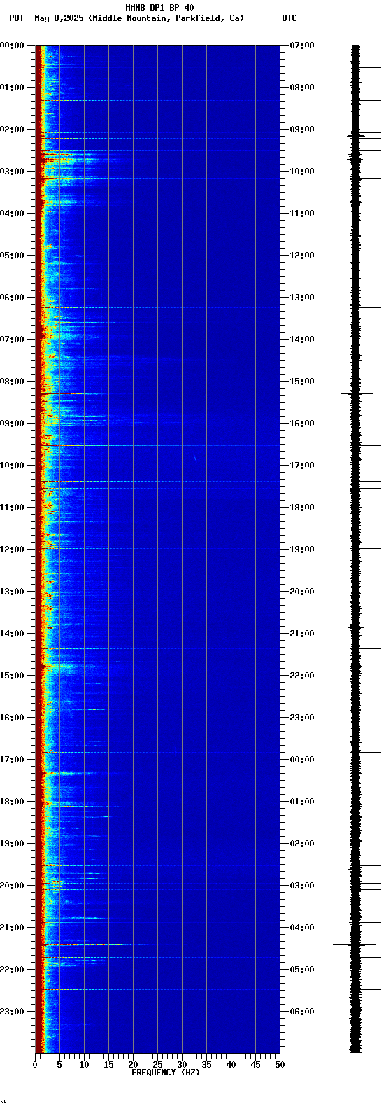Click the 45 Hz frequency tick label
Image resolution: width=386 pixels, height=1109 pixels.
255,1065
